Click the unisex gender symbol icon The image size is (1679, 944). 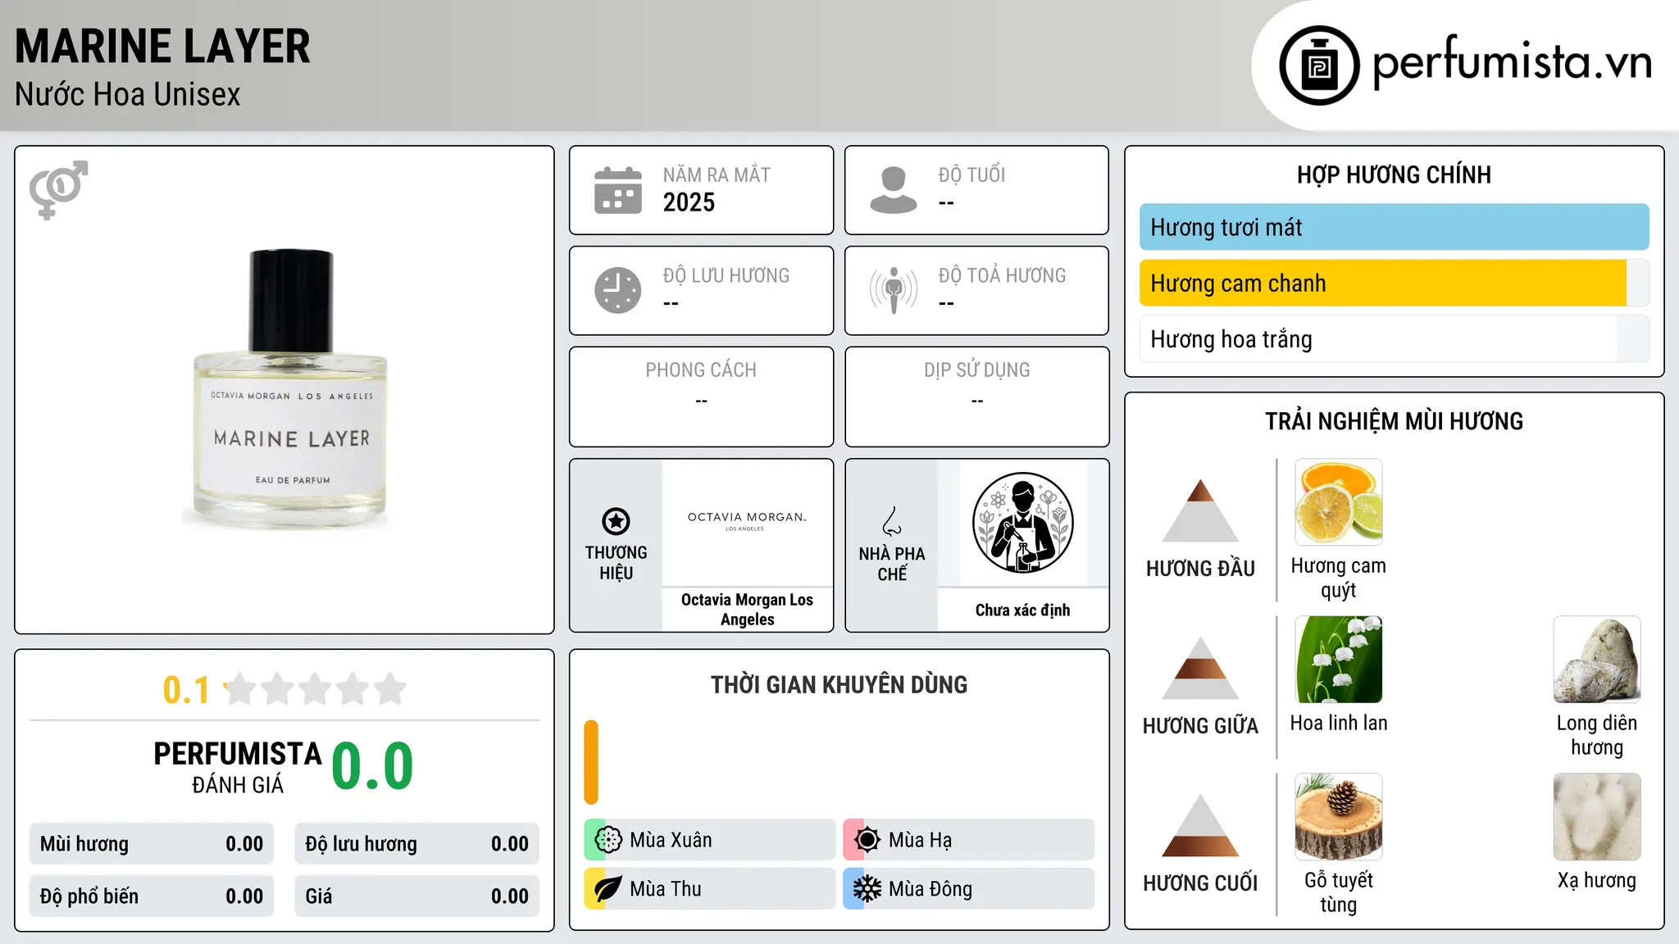[x=58, y=190]
